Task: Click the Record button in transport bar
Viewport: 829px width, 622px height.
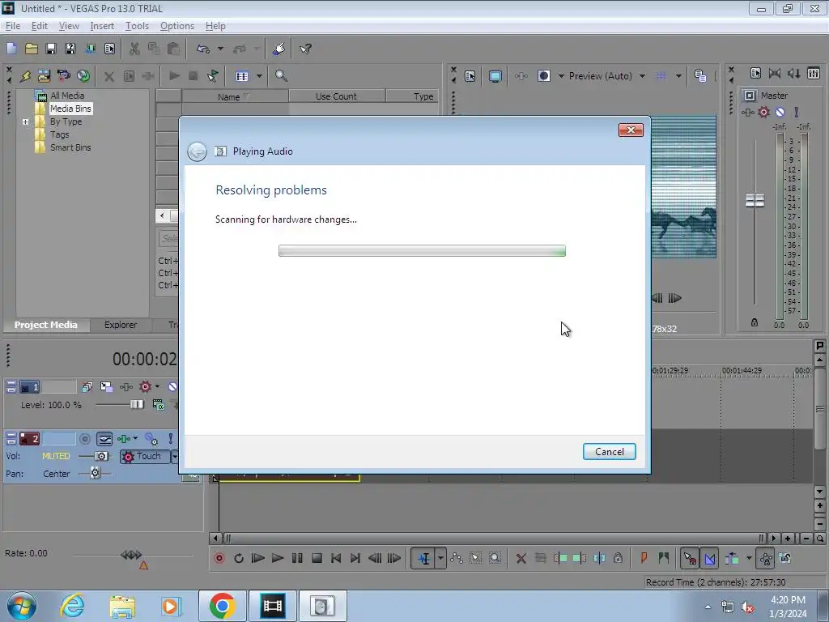Action: (219, 558)
